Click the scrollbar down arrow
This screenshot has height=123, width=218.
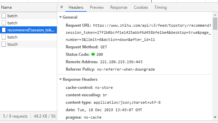215,117
